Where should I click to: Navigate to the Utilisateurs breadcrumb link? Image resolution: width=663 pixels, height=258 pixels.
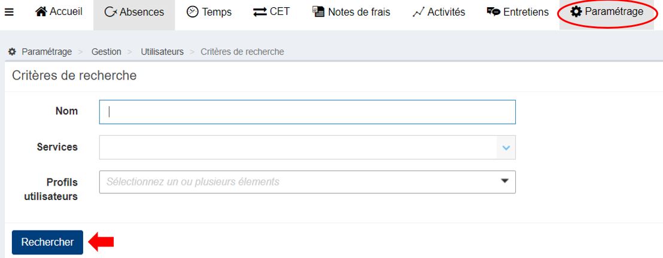click(162, 52)
